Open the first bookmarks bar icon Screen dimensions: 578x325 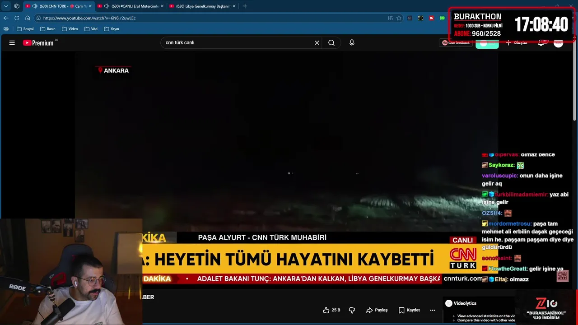tap(6, 29)
